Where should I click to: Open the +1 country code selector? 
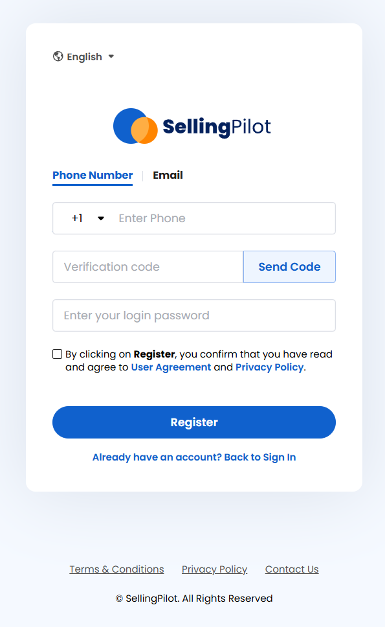[87, 218]
